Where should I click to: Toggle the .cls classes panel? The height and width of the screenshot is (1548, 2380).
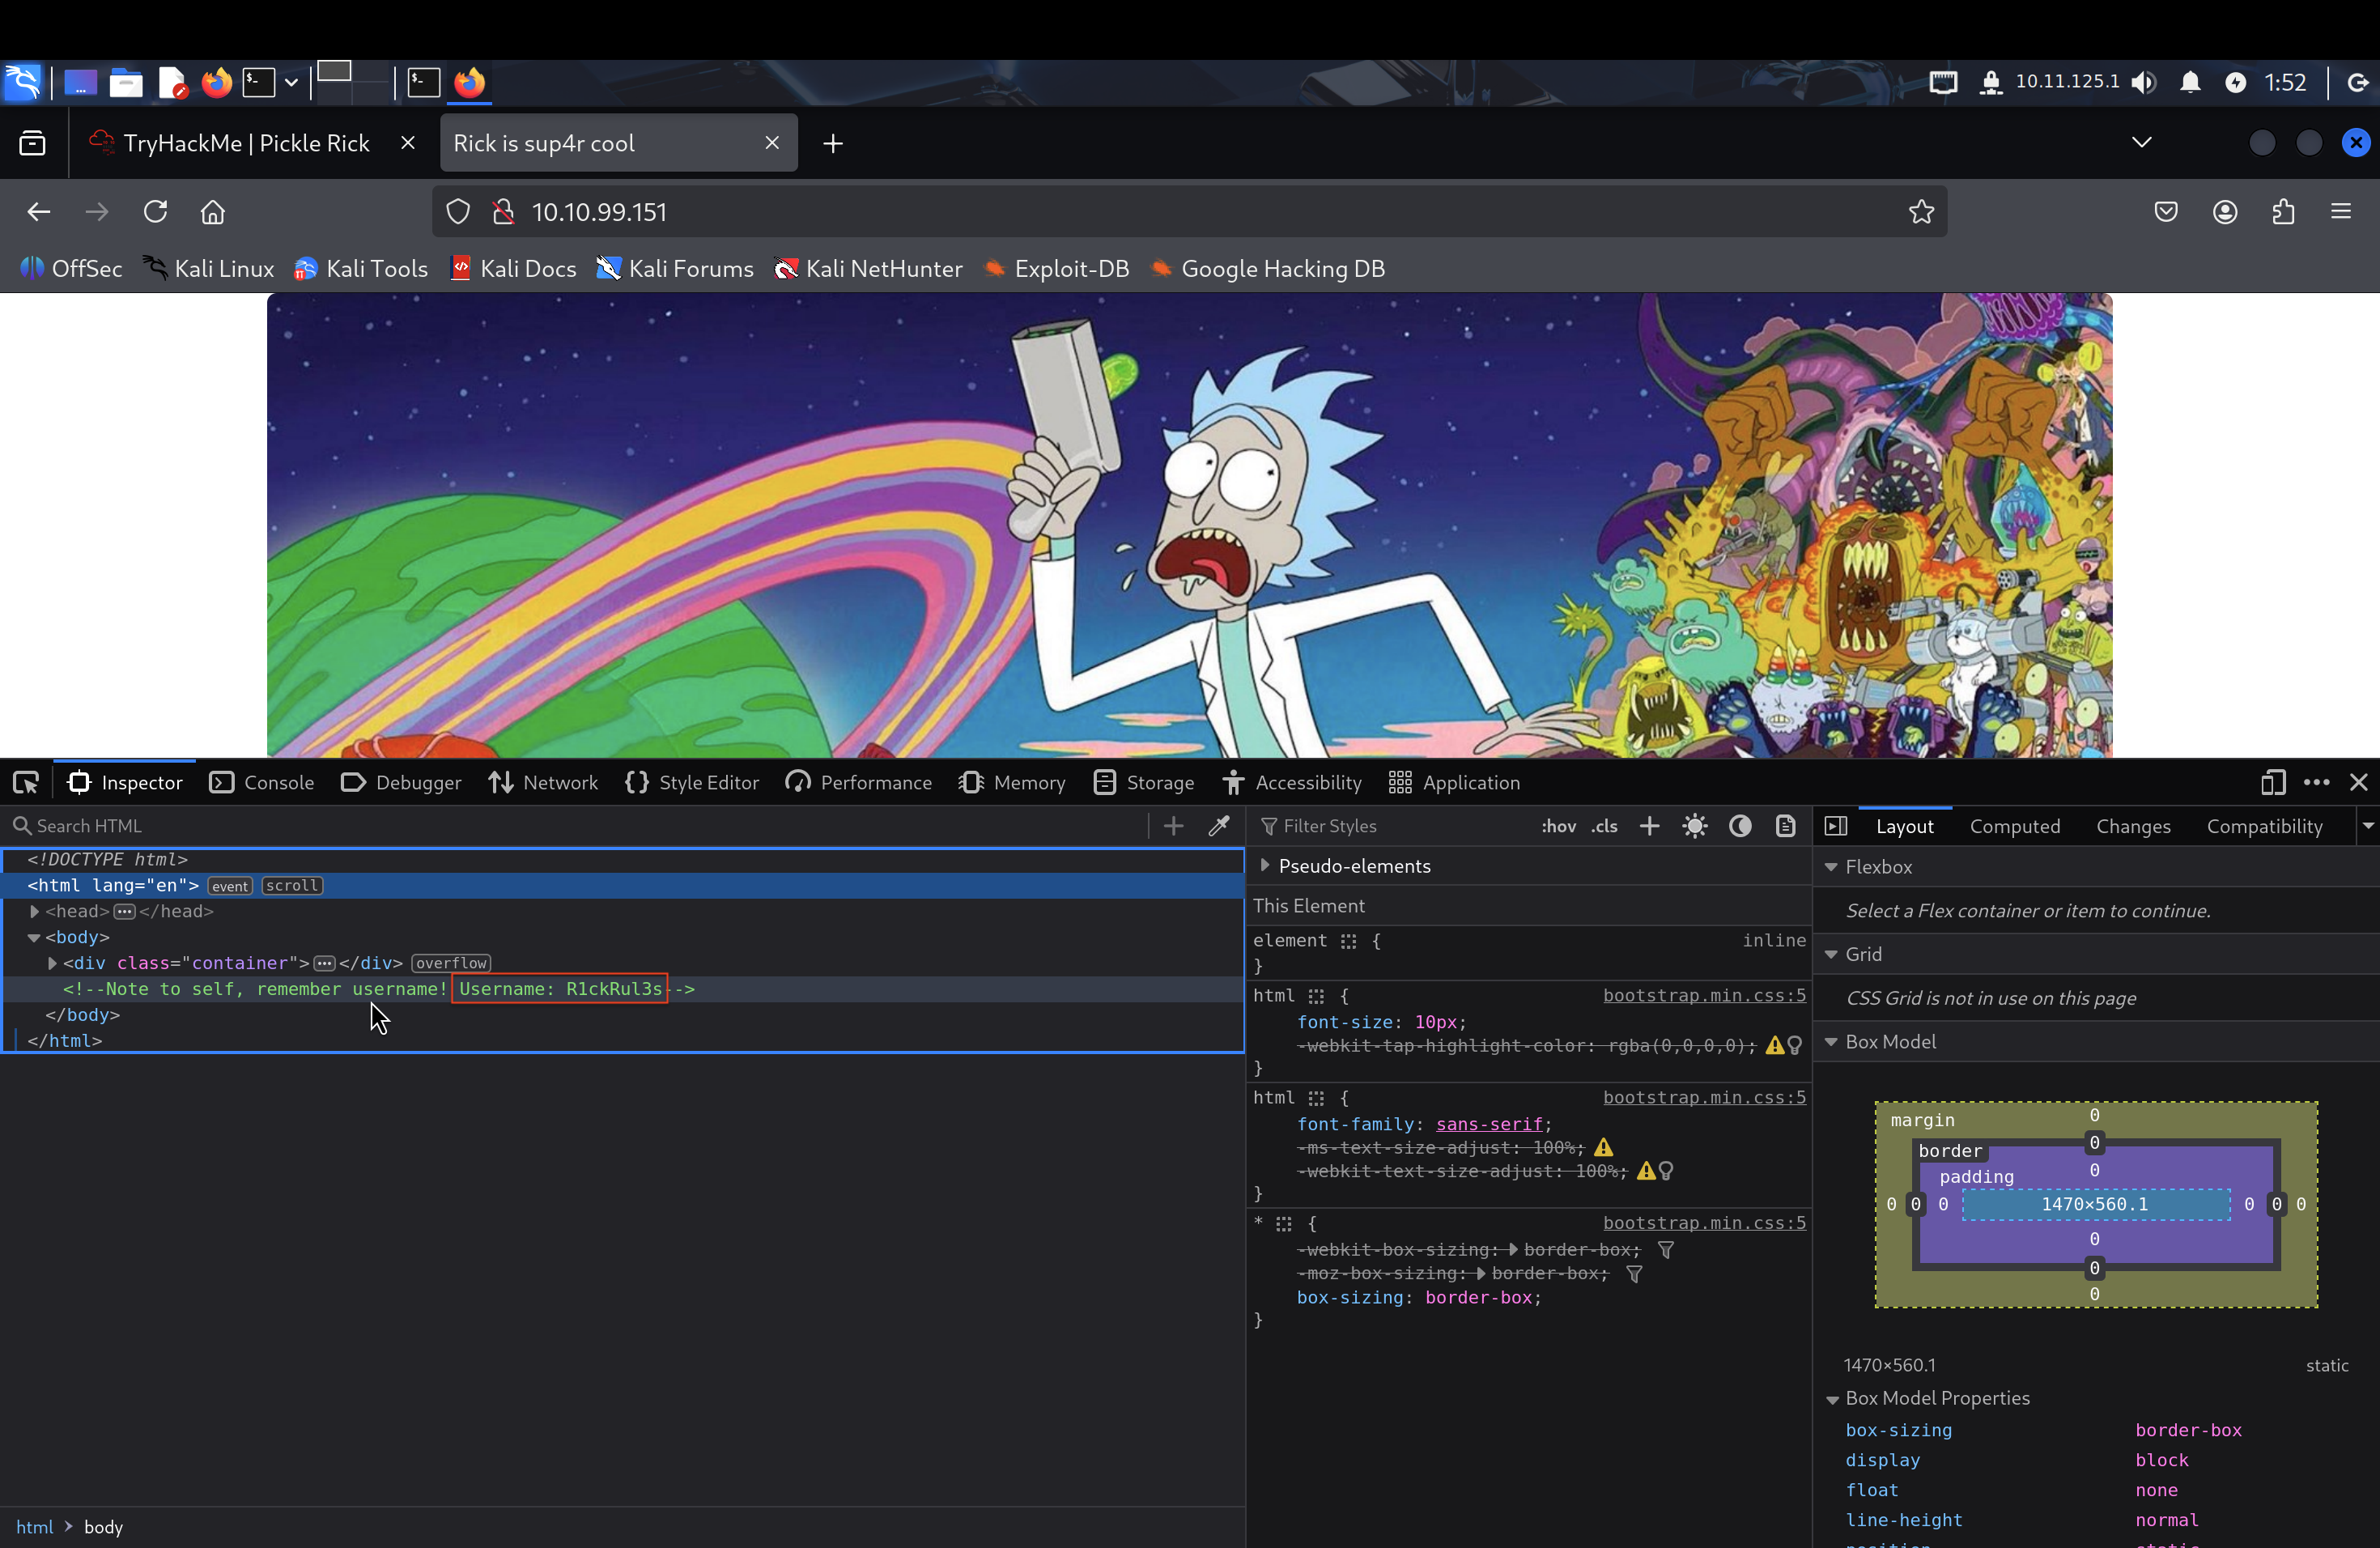[x=1604, y=826]
